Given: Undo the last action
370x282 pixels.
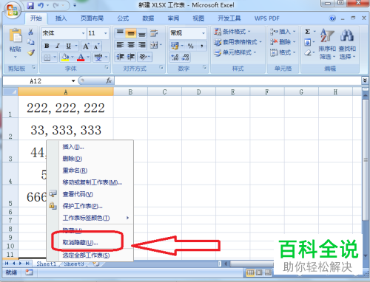Looking at the screenshot, I should (41, 5).
